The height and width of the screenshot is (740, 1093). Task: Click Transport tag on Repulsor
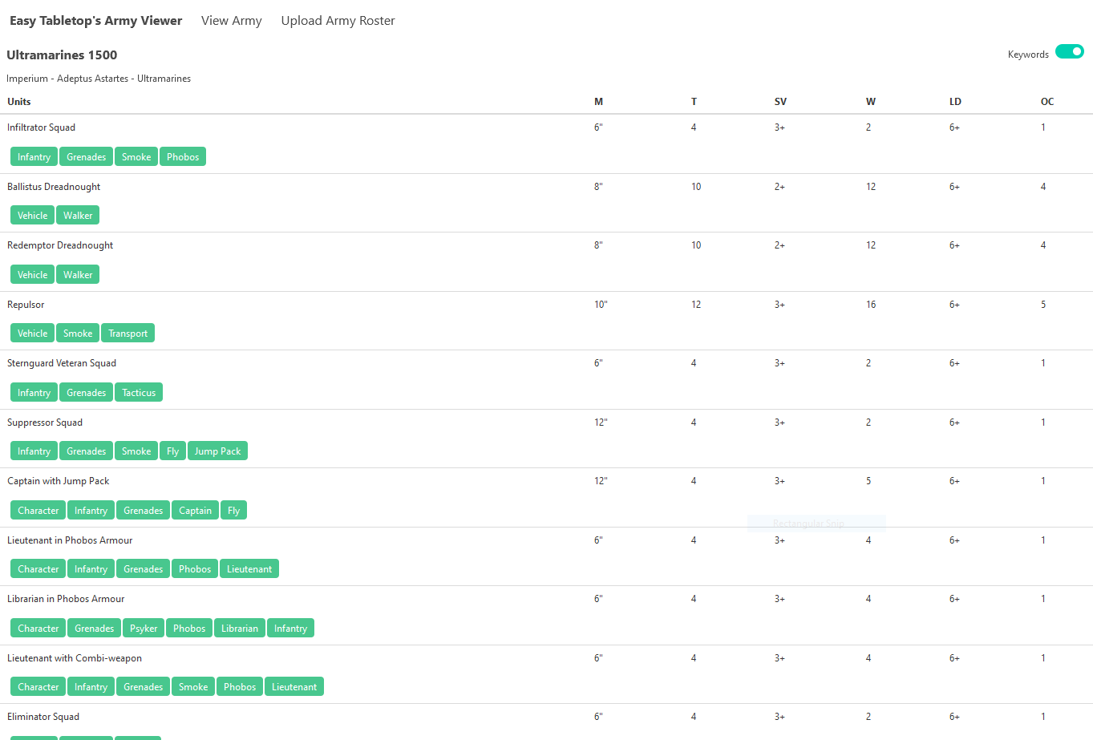pyautogui.click(x=128, y=334)
